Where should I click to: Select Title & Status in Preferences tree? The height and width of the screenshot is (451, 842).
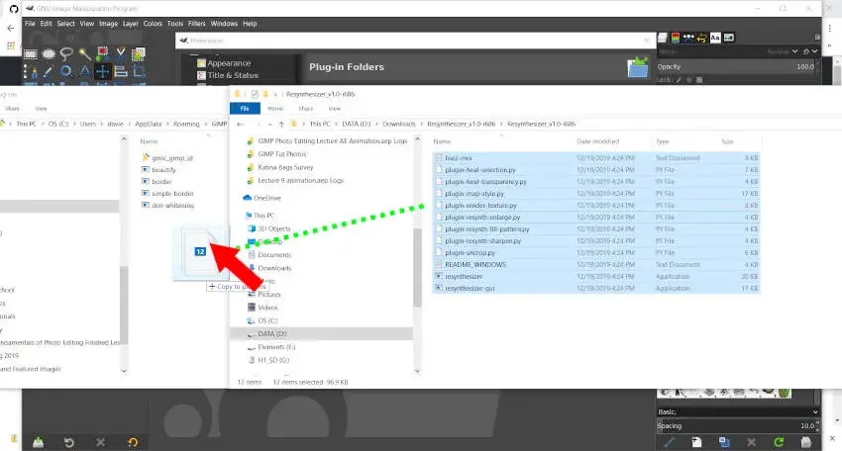point(233,75)
